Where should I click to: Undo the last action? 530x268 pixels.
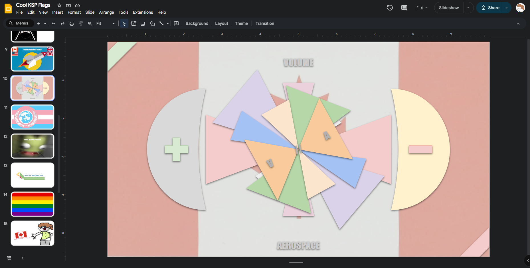pyautogui.click(x=54, y=23)
